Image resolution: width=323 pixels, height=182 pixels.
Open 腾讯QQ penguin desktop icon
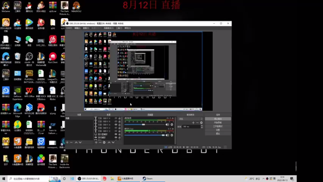pos(29,7)
